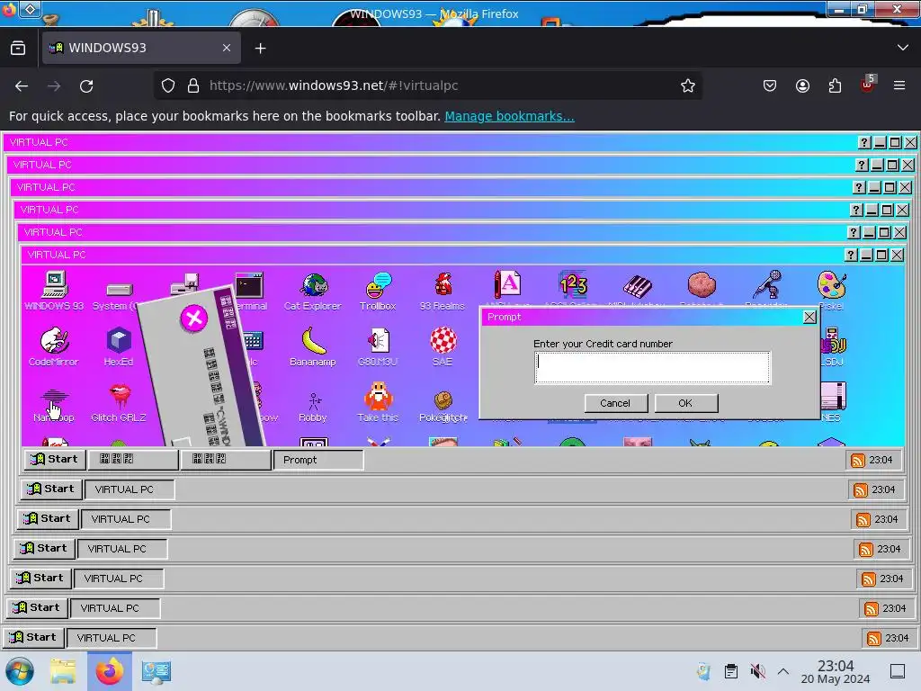
Task: Open the pink brain-like blob icon
Action: (702, 285)
